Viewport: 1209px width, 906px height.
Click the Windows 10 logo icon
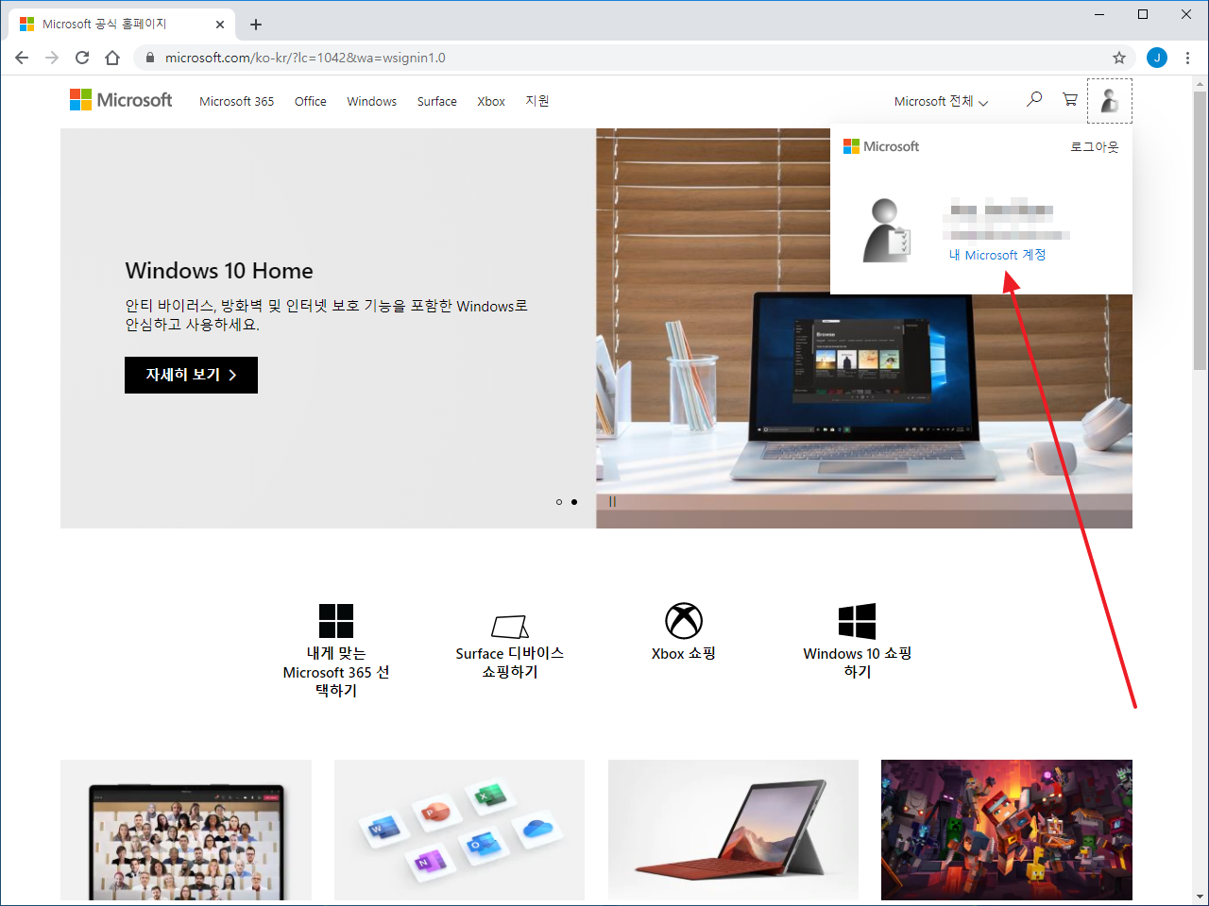[858, 621]
